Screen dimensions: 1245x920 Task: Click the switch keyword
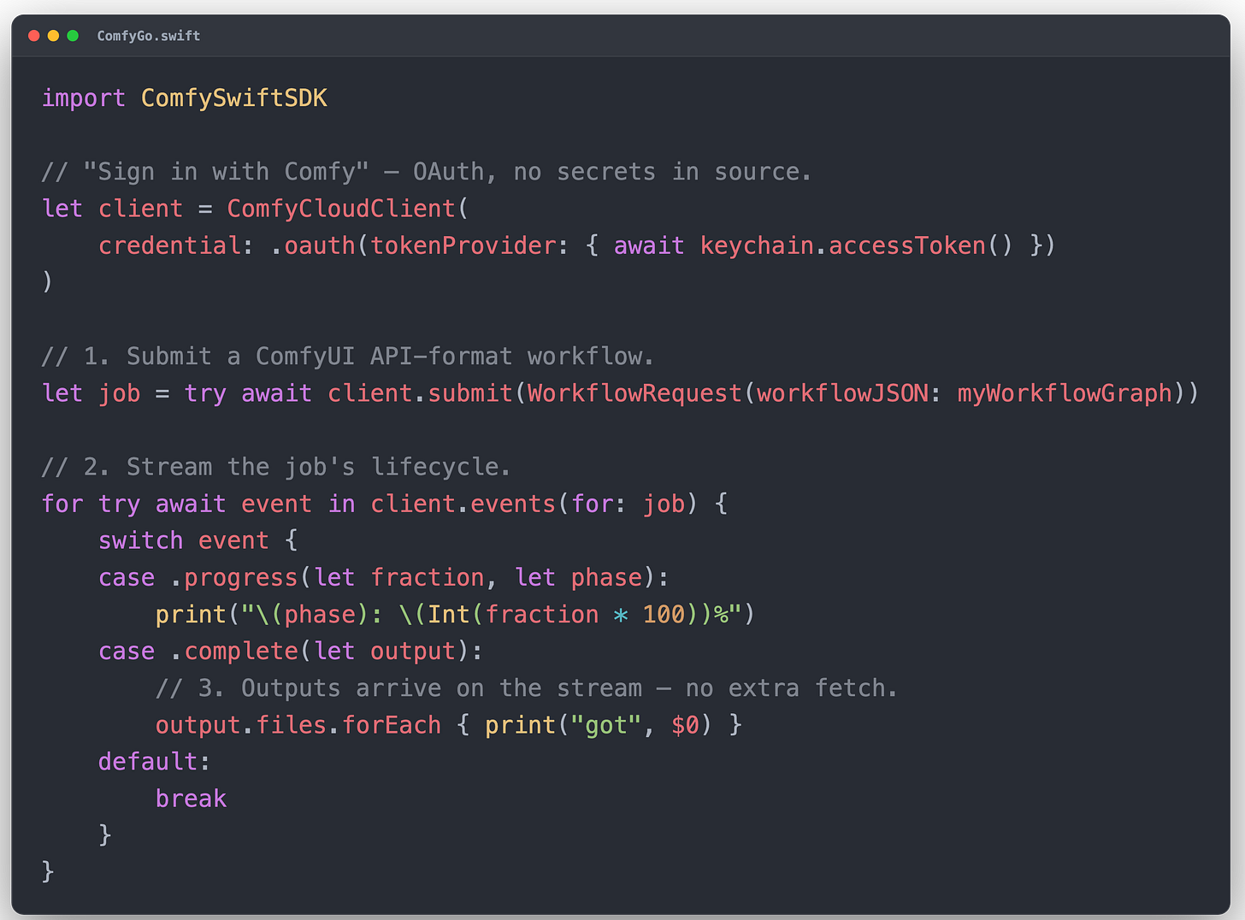tap(141, 540)
